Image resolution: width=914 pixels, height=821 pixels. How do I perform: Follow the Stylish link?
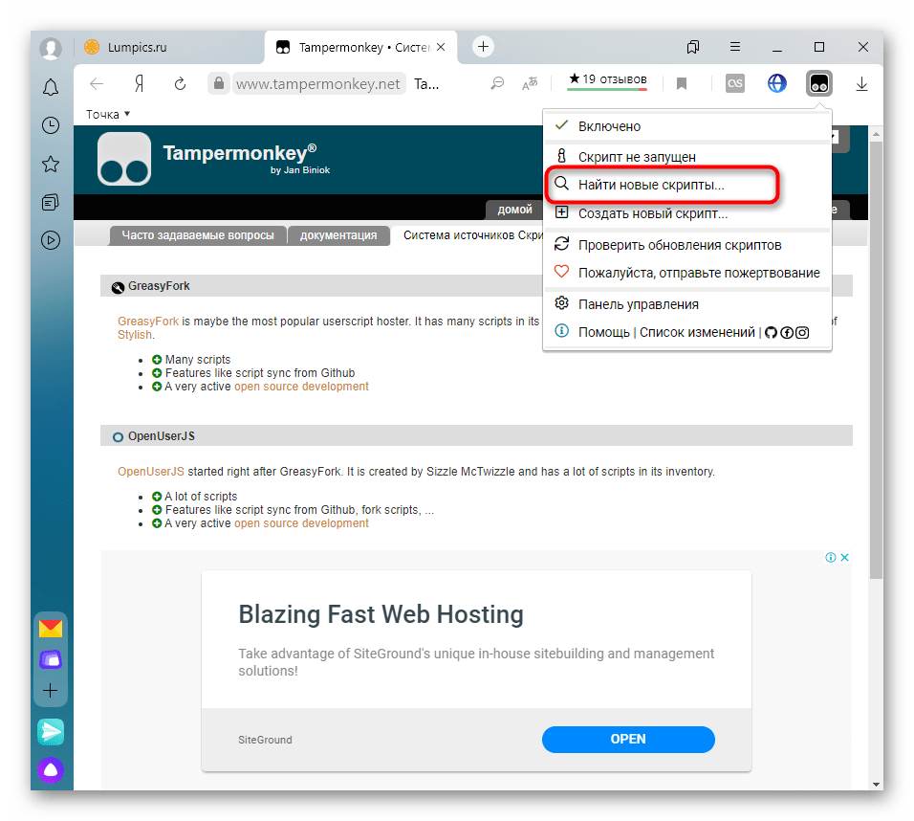134,335
